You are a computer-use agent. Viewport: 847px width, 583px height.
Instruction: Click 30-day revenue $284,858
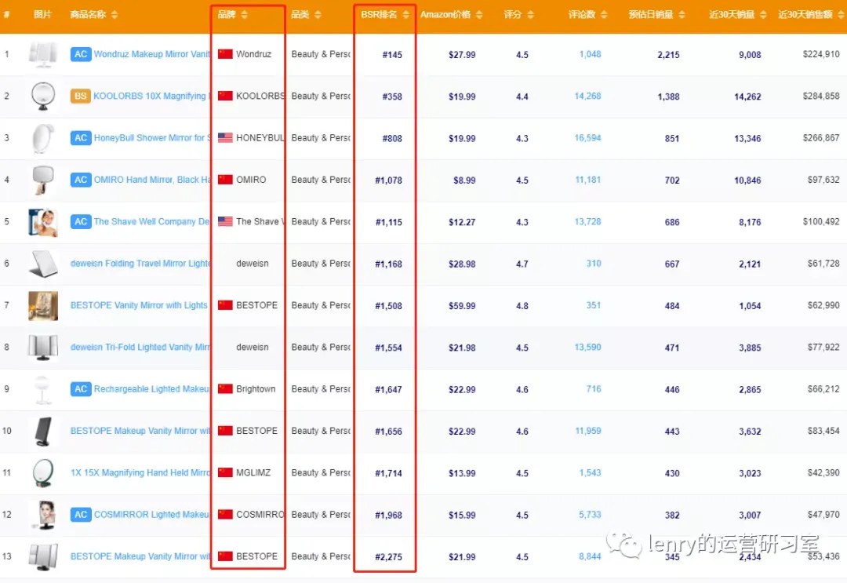(x=821, y=97)
